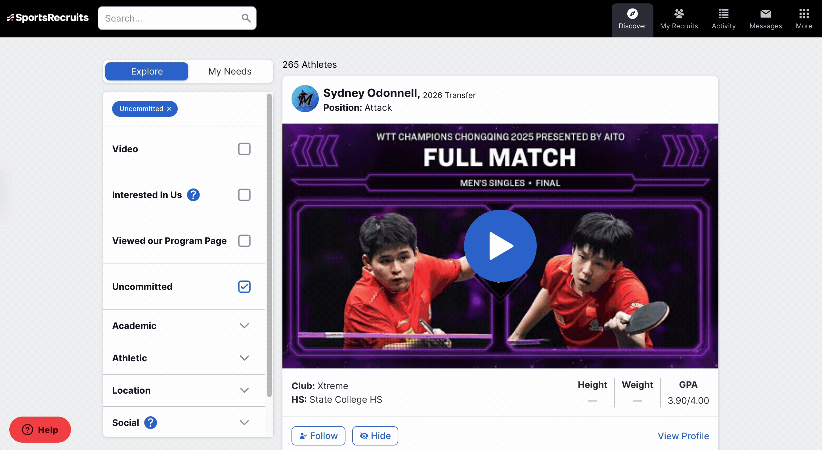The width and height of the screenshot is (822, 450).
Task: Expand the Athletic filter section
Action: pos(244,358)
